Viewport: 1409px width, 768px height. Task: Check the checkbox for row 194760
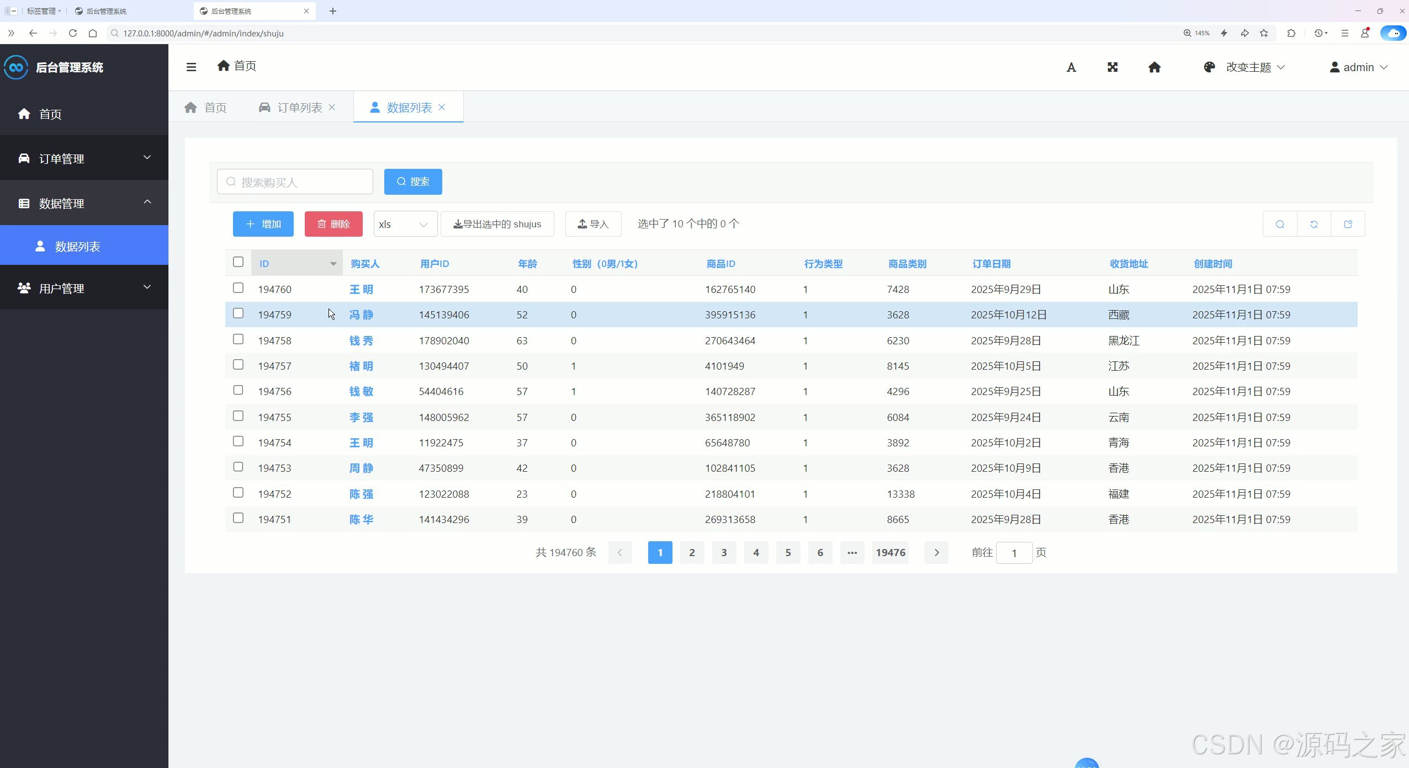(238, 288)
